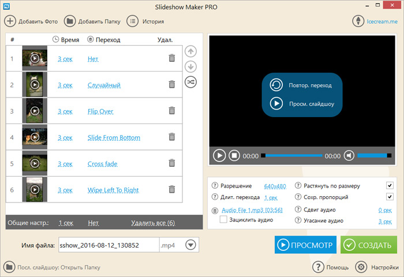Open История from top toolbar

tap(145, 21)
